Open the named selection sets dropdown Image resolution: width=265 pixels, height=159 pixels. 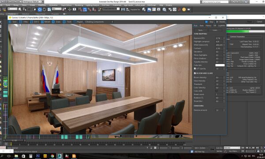pyautogui.click(x=111, y=9)
